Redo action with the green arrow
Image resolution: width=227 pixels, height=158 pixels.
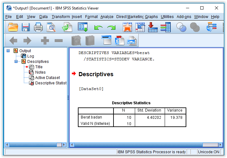coord(111,27)
